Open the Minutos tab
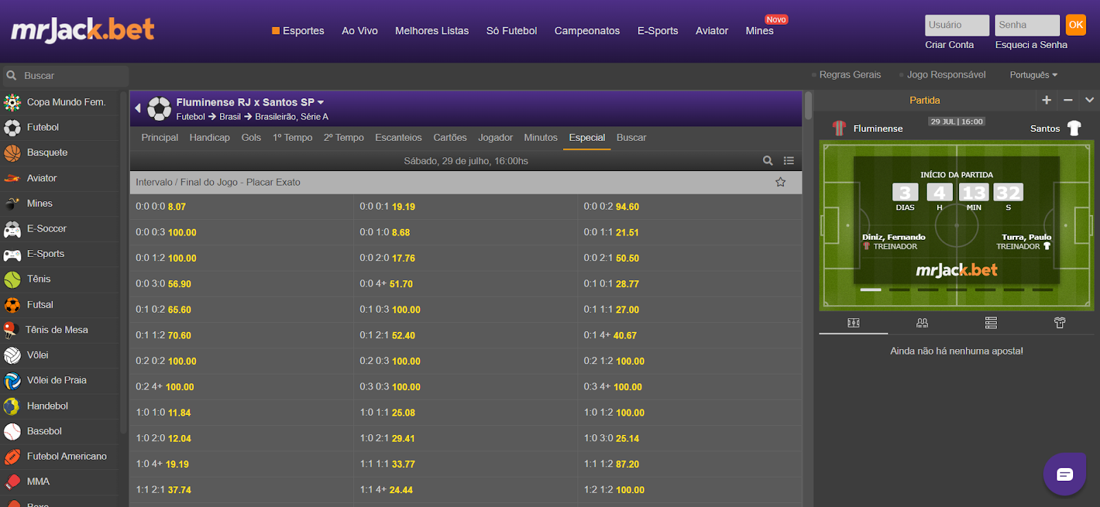This screenshot has height=507, width=1100. pos(540,138)
